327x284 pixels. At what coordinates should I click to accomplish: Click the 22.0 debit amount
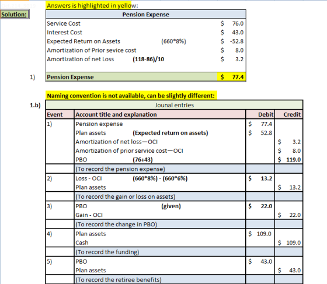pyautogui.click(x=266, y=206)
